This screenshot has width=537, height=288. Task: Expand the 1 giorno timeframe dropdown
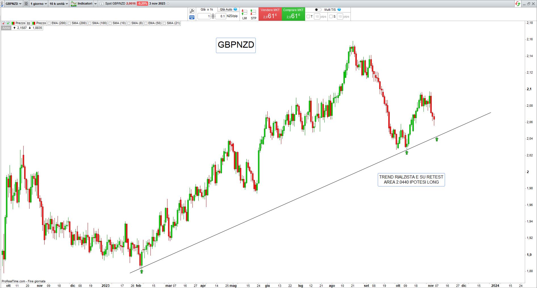(38, 4)
